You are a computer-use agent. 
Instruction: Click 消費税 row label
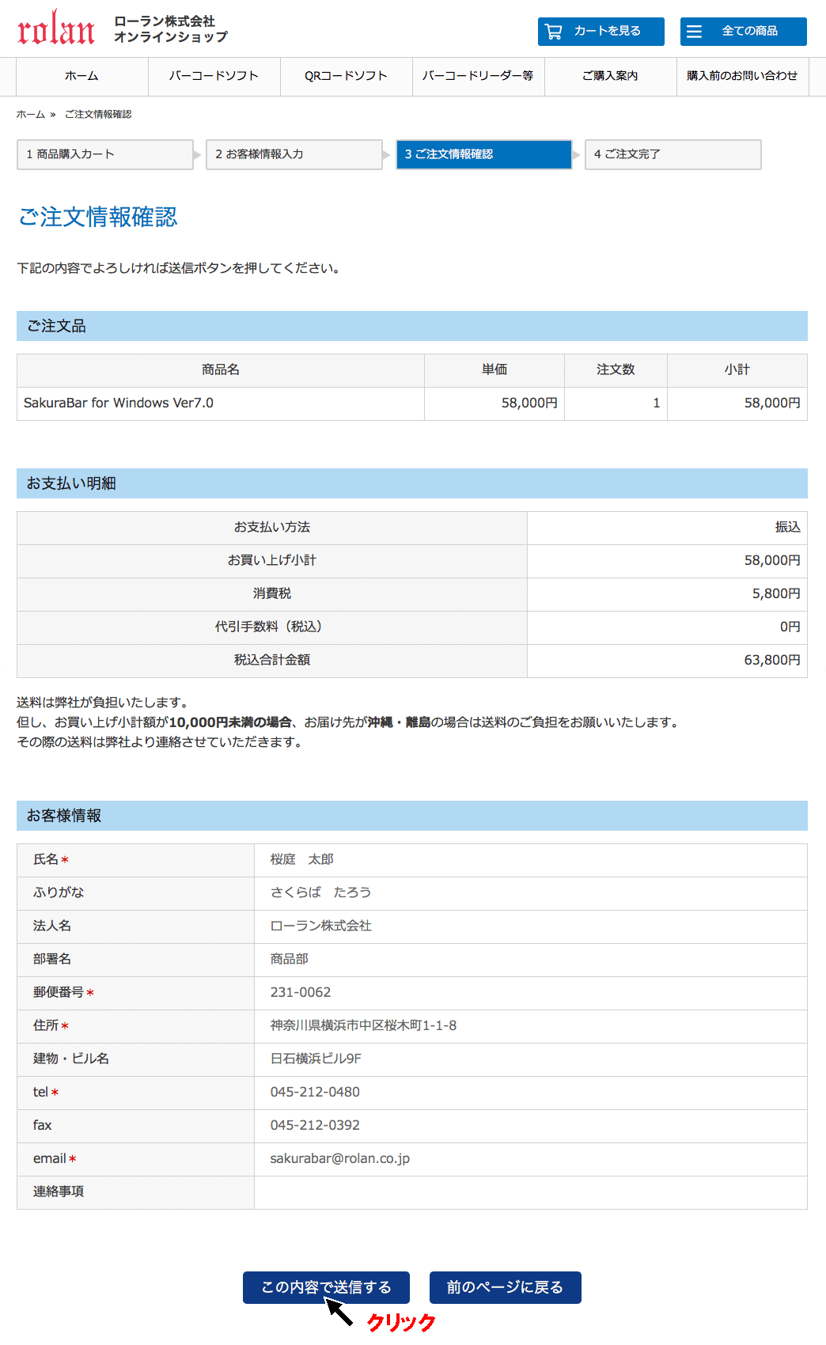tap(272, 593)
